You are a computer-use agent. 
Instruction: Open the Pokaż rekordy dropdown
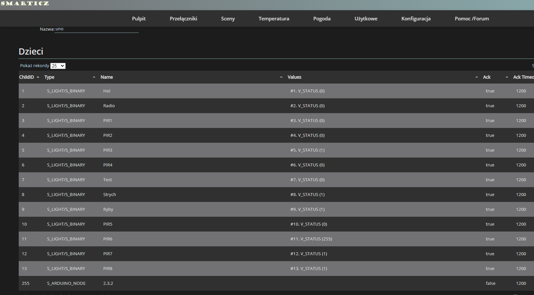coord(58,66)
